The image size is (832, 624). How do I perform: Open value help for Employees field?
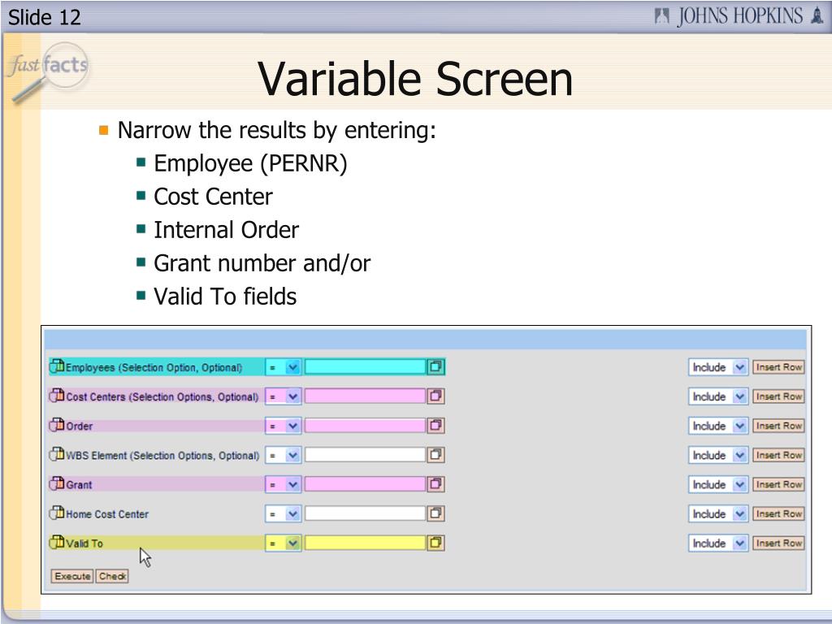(435, 366)
